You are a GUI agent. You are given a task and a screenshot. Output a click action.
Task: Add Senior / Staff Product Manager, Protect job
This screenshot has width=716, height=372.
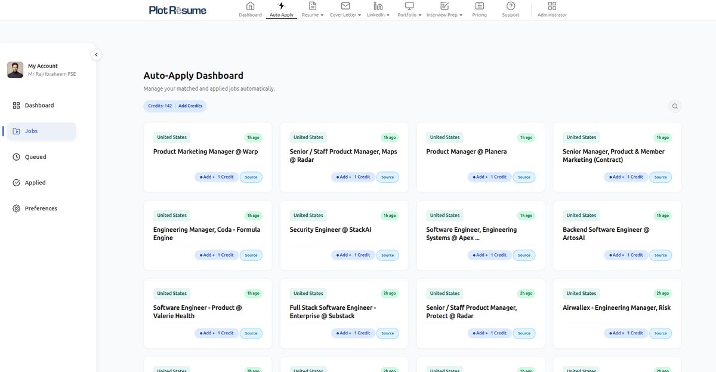coord(490,333)
